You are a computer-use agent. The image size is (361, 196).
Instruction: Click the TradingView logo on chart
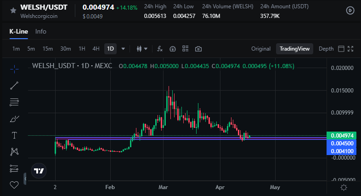coord(39,171)
